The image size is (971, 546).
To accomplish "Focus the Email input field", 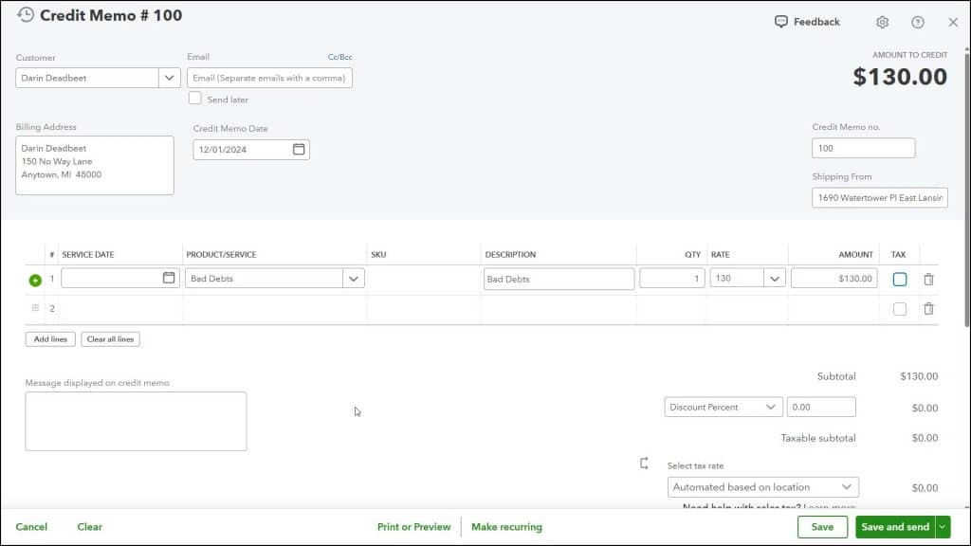I will point(269,78).
